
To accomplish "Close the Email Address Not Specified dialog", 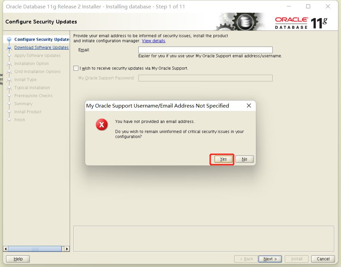I will [x=249, y=106].
